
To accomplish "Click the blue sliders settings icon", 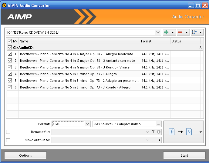I will pyautogui.click(x=194, y=32).
